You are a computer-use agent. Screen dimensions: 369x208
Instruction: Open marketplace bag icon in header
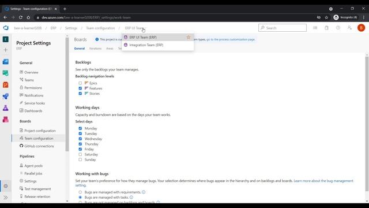point(327,28)
